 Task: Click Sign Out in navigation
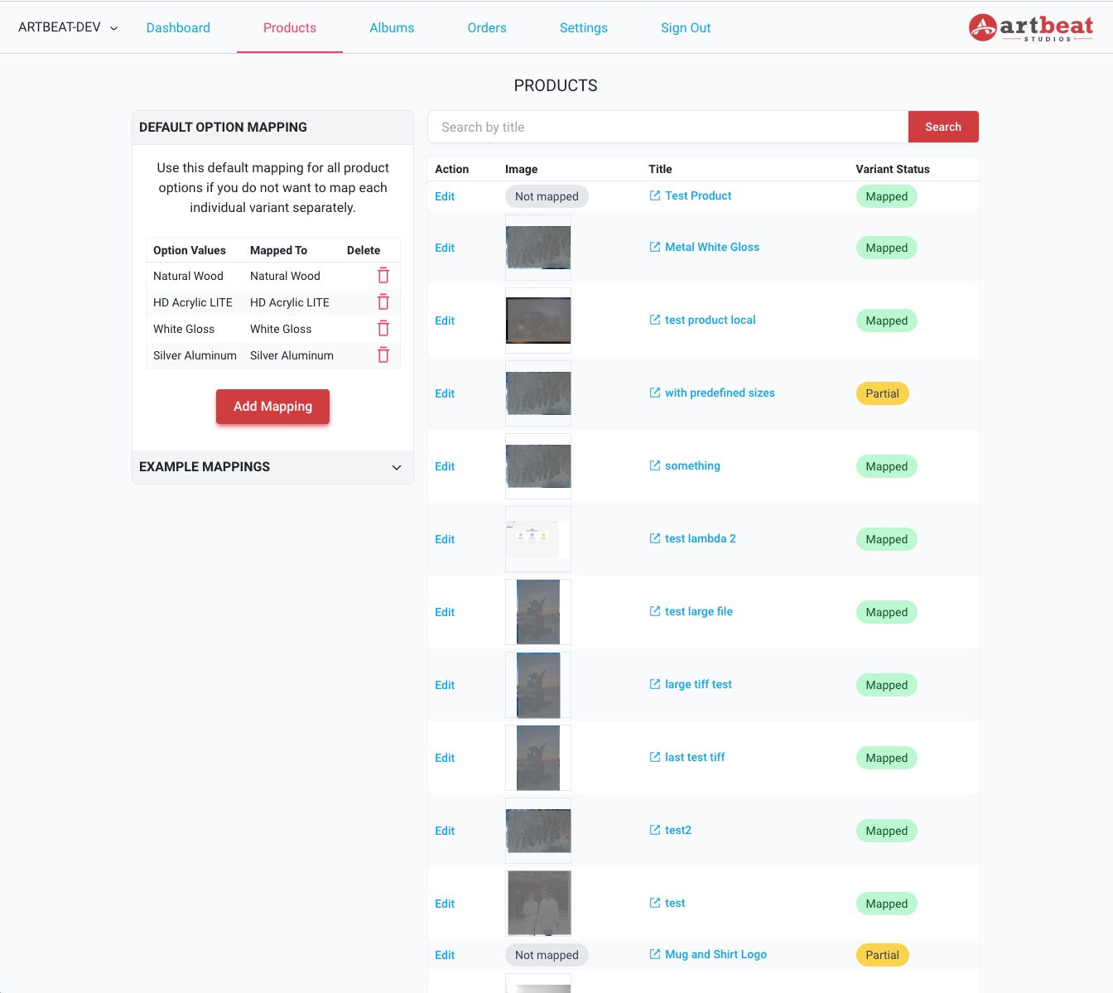(686, 27)
